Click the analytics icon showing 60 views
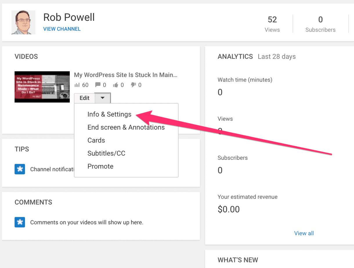The image size is (354, 268). coord(78,85)
